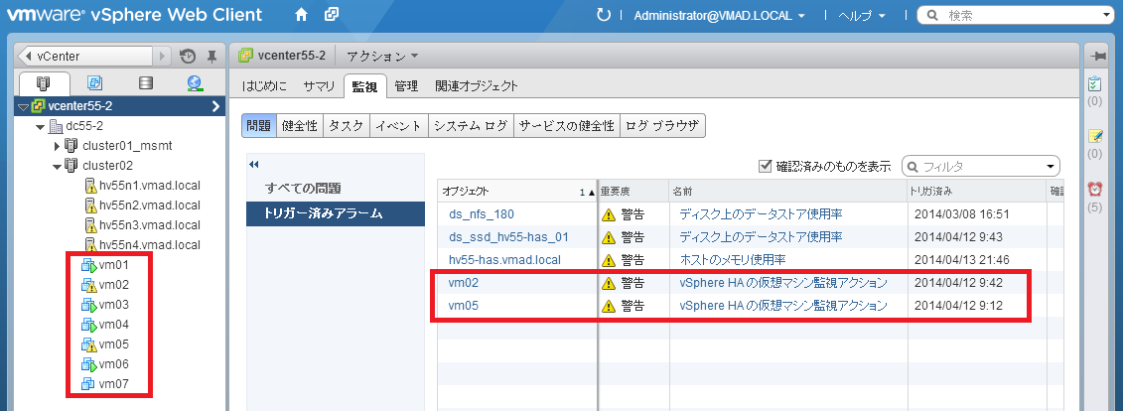Open the header search options dropdown arrow
Screen dimensions: 1123x411
click(x=1107, y=15)
